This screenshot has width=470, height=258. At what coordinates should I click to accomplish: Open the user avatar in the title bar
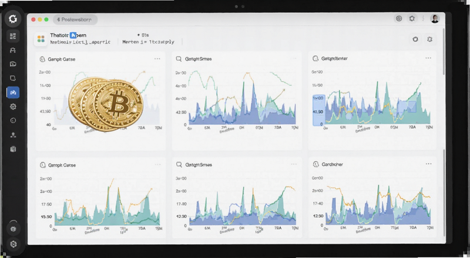[435, 19]
